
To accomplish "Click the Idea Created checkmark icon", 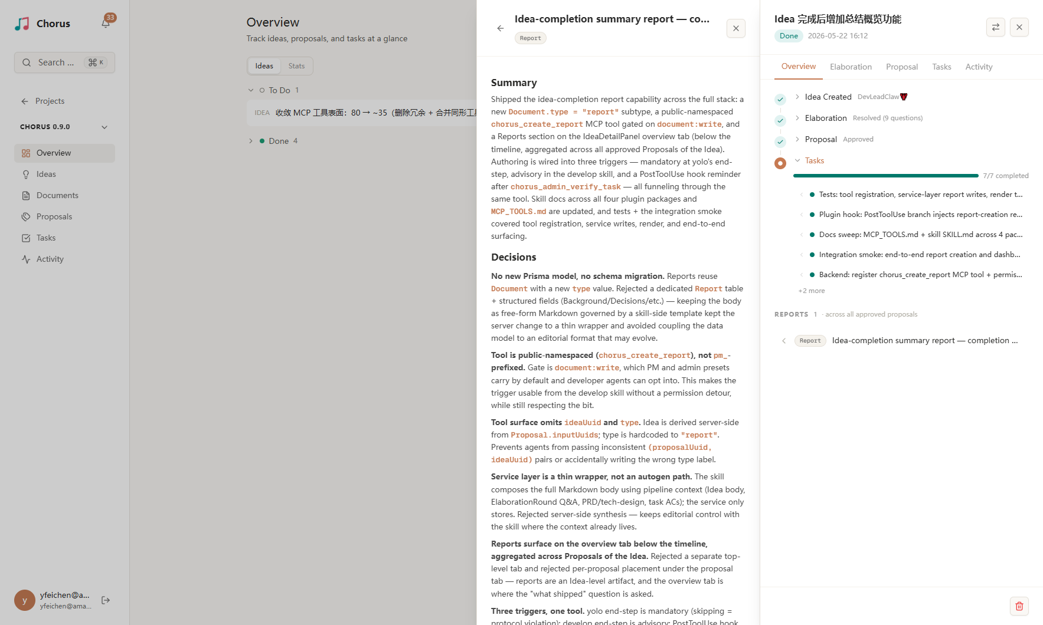I will coord(780,100).
